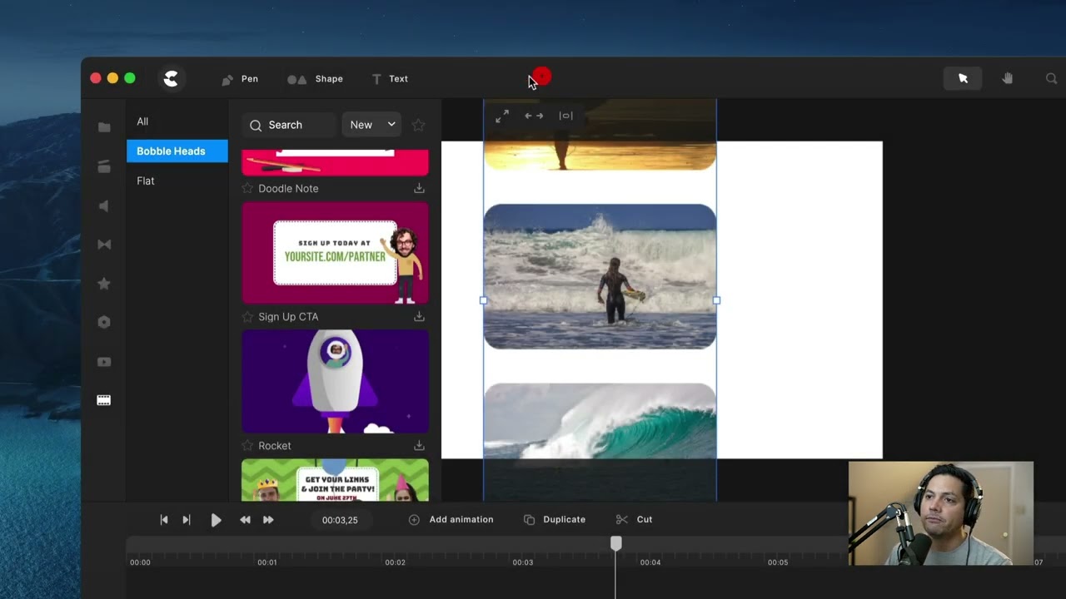Screen dimensions: 1066x599
Task: Select the All category
Action: 142,121
